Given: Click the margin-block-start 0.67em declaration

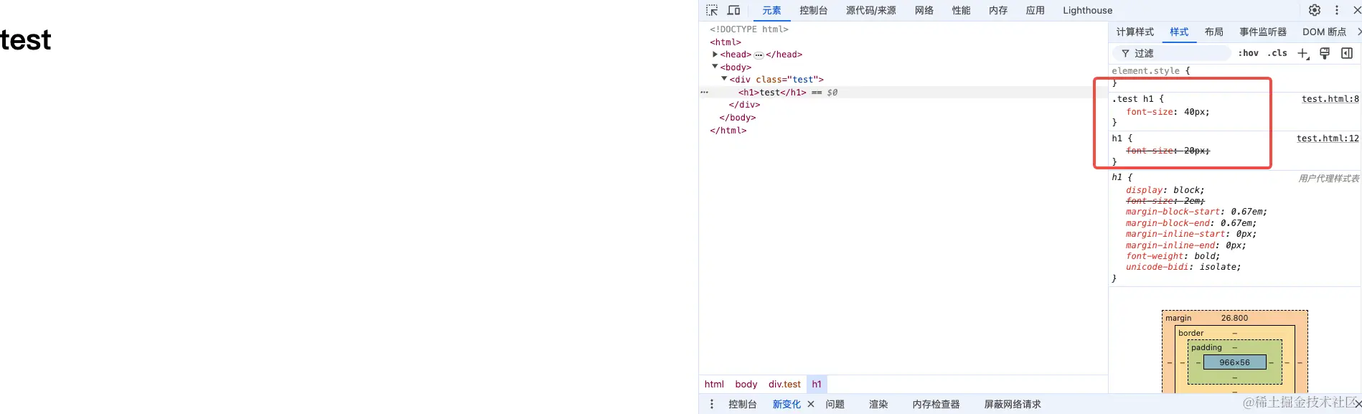Looking at the screenshot, I should pos(1196,212).
